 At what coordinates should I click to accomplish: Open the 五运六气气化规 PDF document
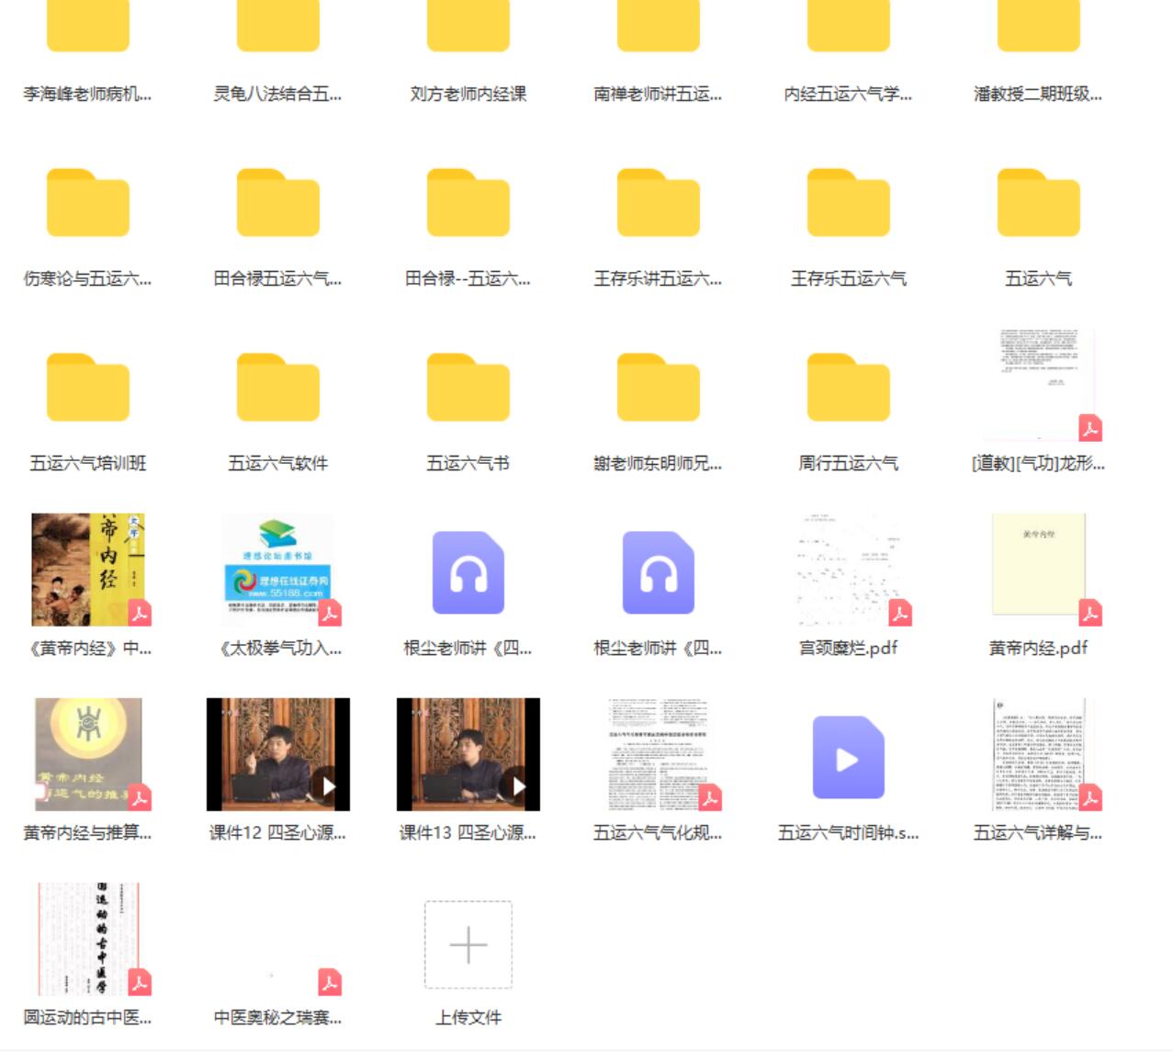click(658, 754)
